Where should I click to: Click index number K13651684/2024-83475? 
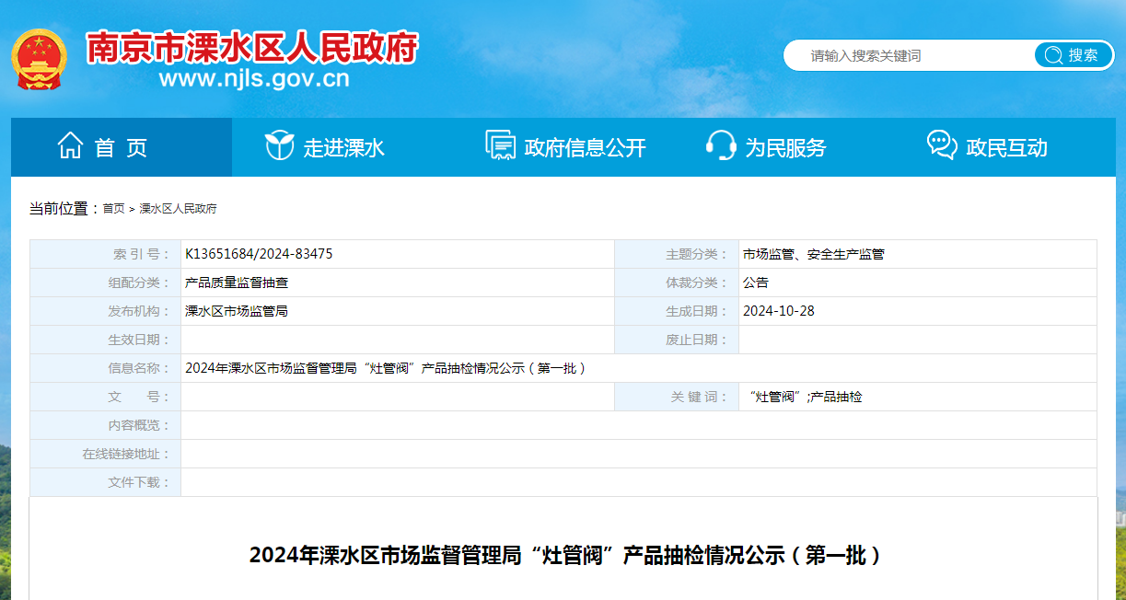click(259, 254)
